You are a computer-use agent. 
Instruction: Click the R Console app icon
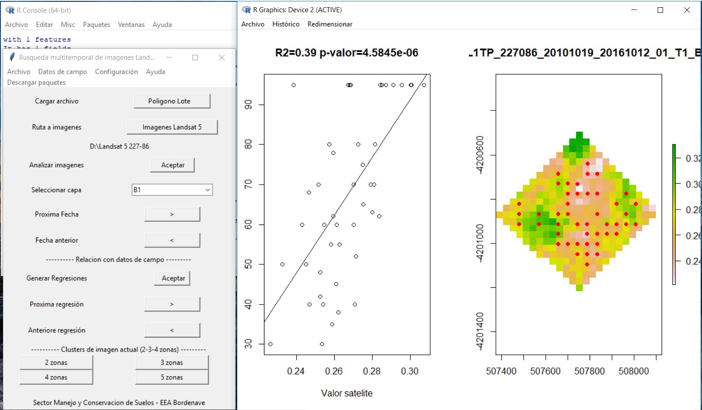click(x=10, y=10)
